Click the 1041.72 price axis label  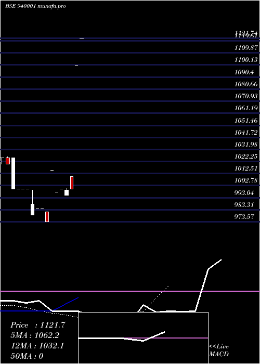point(246,133)
